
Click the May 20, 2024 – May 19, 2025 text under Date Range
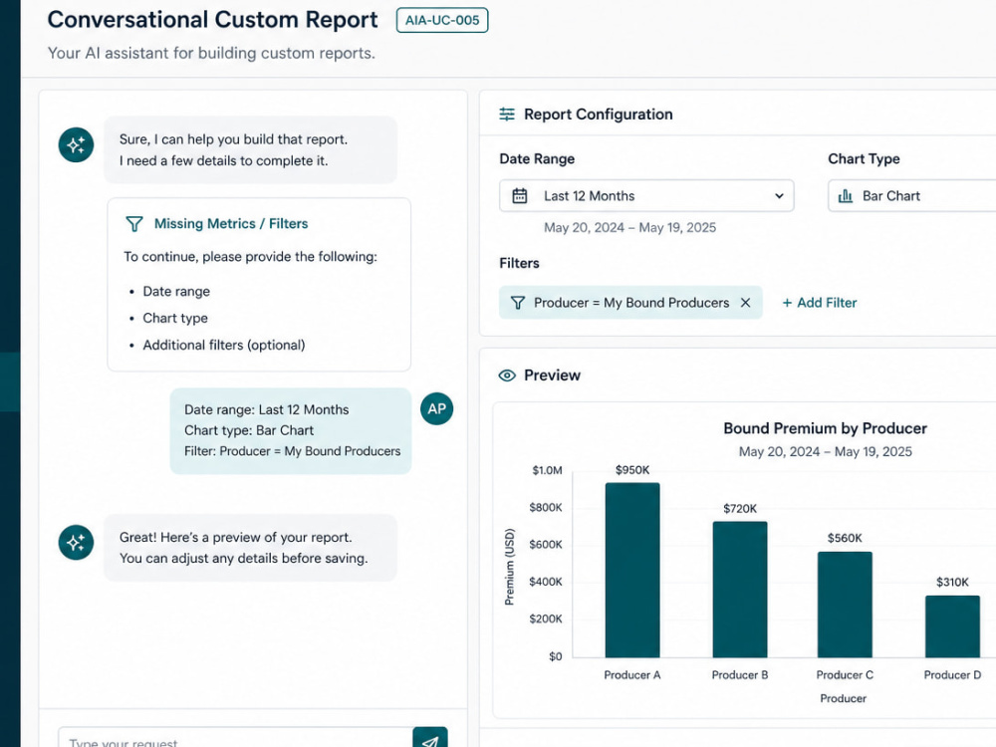(629, 227)
